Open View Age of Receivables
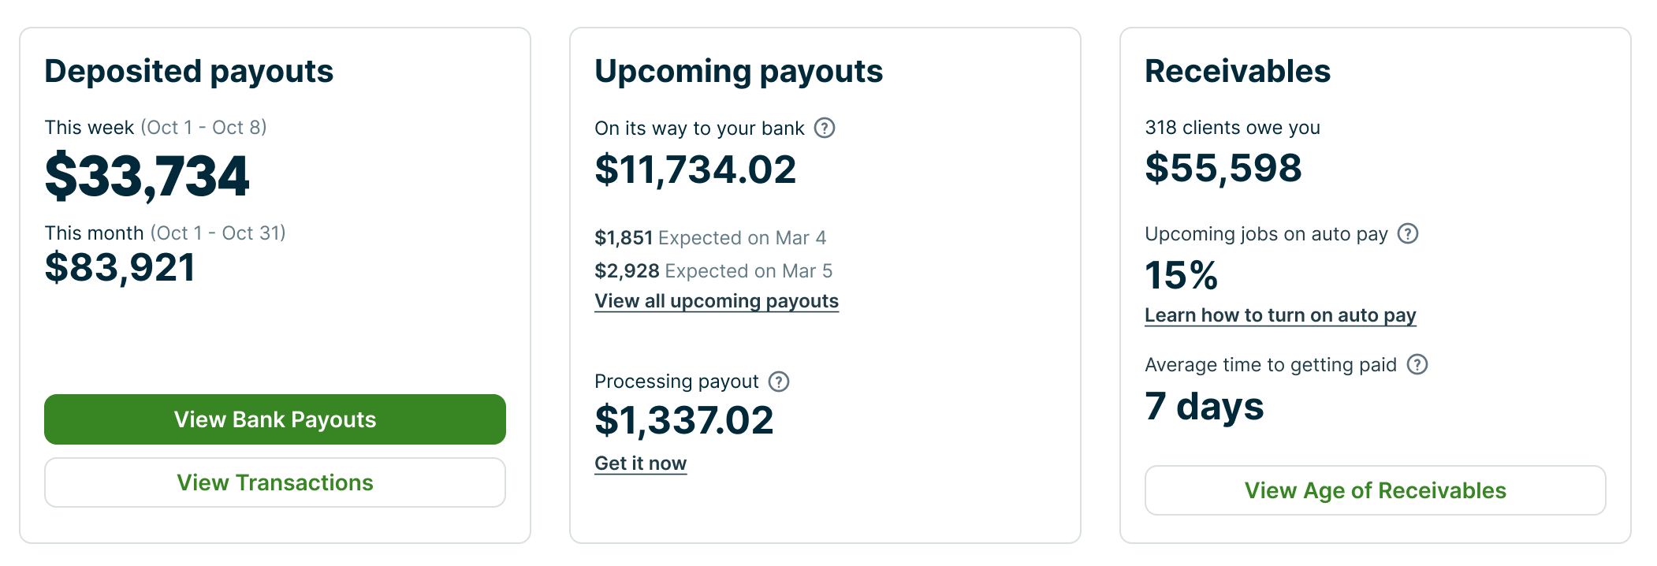Image resolution: width=1657 pixels, height=566 pixels. pyautogui.click(x=1374, y=490)
